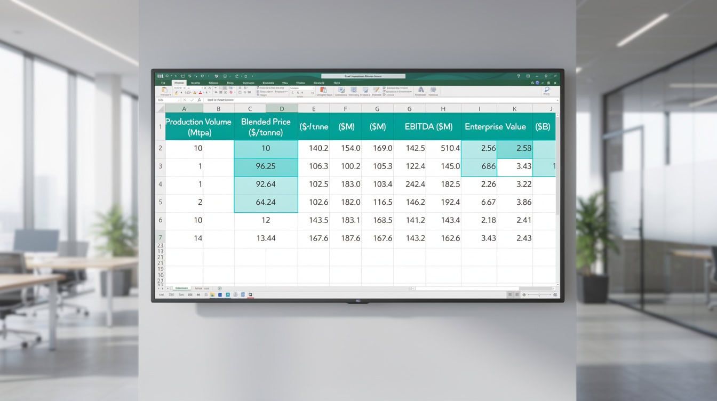This screenshot has width=717, height=401.
Task: Select row header 5
Action: (x=160, y=202)
